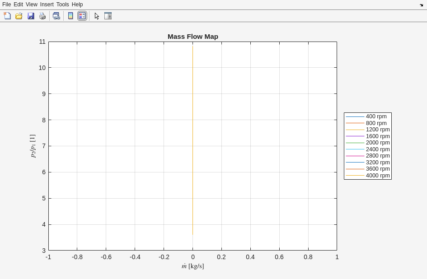Click the y-axis tick label 11
This screenshot has height=279, width=427.
click(42, 42)
